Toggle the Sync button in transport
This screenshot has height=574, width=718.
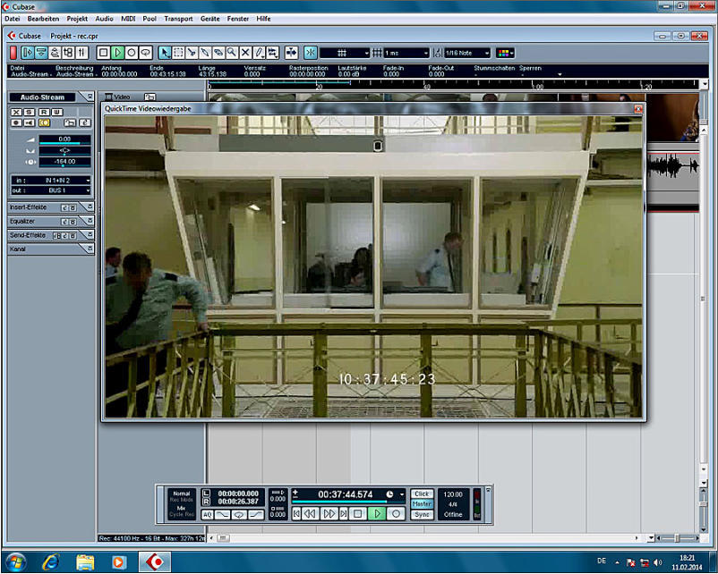(x=421, y=514)
